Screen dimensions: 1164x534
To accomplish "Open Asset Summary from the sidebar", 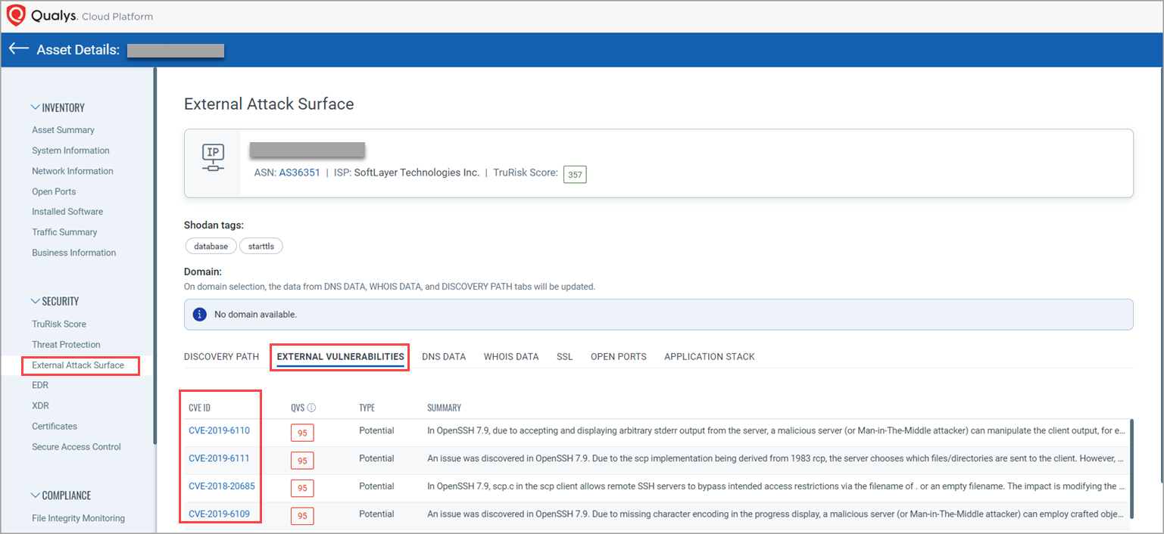I will coord(63,129).
